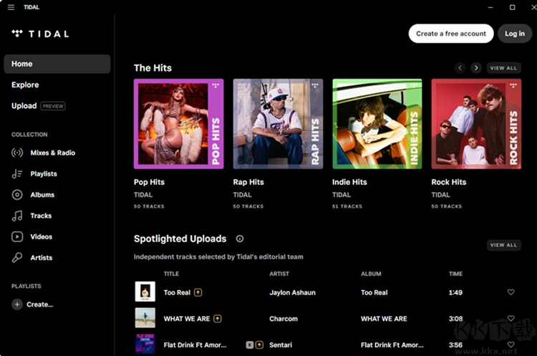The image size is (537, 356).
Task: Open Mixes & Radio in collection
Action: click(x=53, y=153)
